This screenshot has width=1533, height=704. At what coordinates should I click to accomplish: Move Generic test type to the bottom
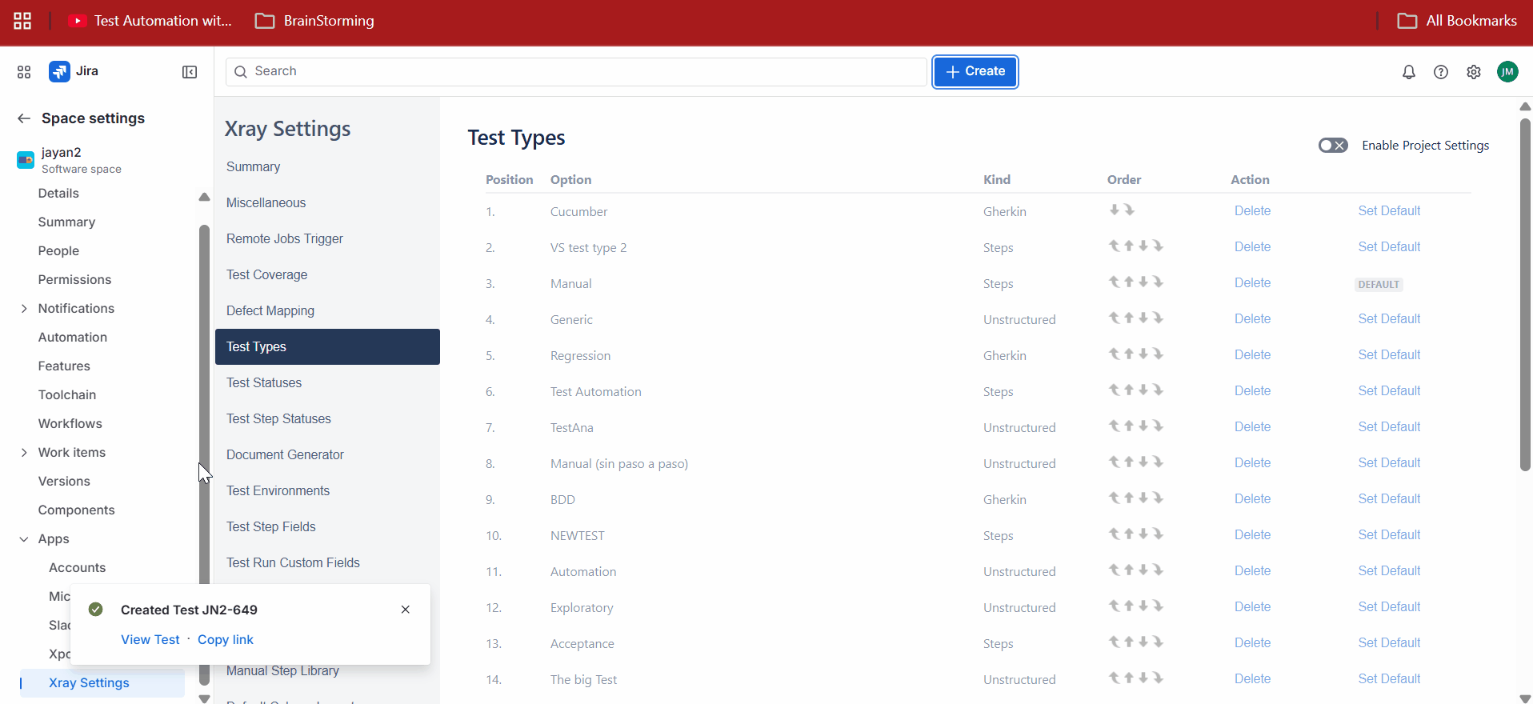(1159, 318)
